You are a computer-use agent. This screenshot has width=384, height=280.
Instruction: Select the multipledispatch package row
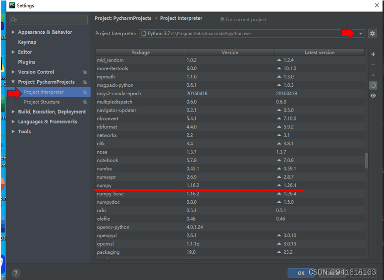(230, 102)
